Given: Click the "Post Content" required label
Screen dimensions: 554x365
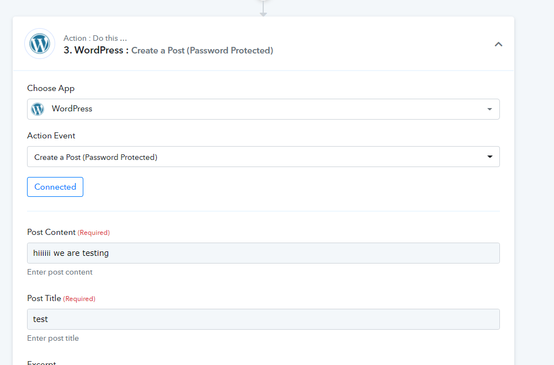Looking at the screenshot, I should pos(51,232).
